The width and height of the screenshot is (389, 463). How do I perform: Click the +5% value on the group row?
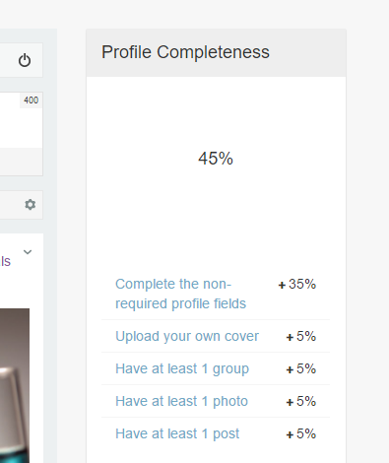coord(301,368)
